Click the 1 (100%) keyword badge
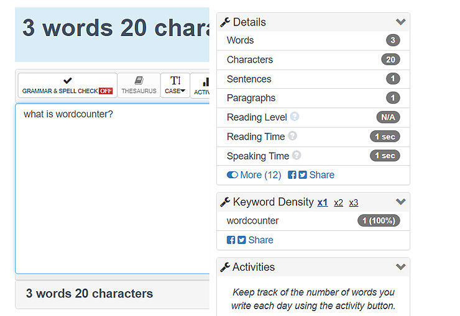Screen dimensions: 460x316 click(379, 220)
